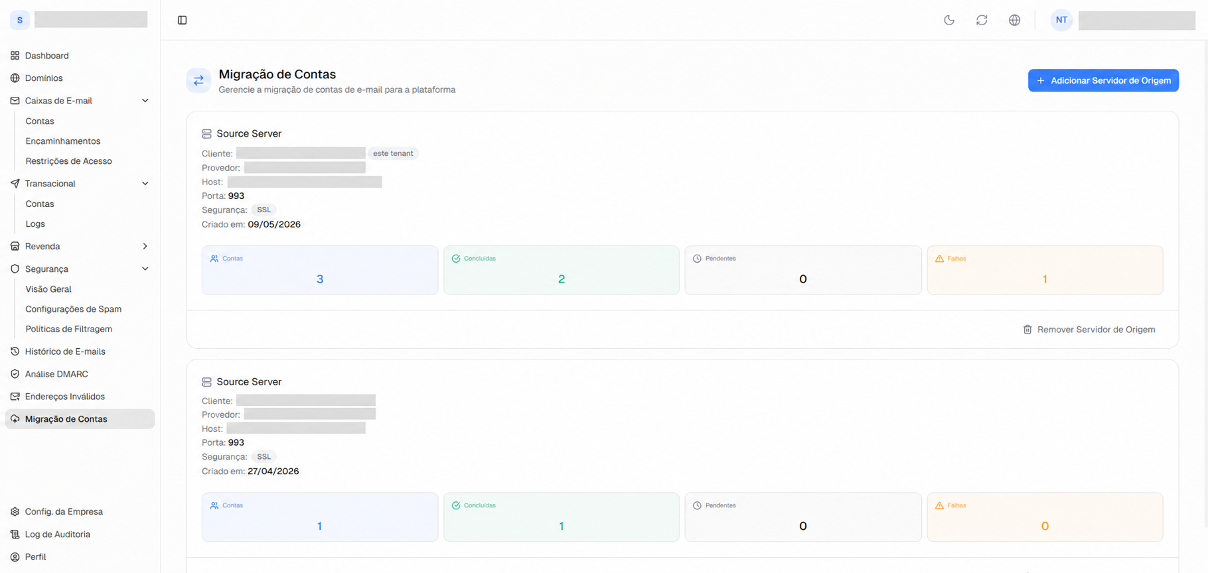This screenshot has width=1208, height=573.
Task: Click the Análise DMARC shield-check icon
Action: click(15, 374)
